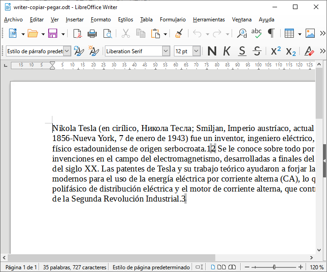Cut the selection with the scissors icon
The height and width of the screenshot is (272, 327).
click(126, 33)
